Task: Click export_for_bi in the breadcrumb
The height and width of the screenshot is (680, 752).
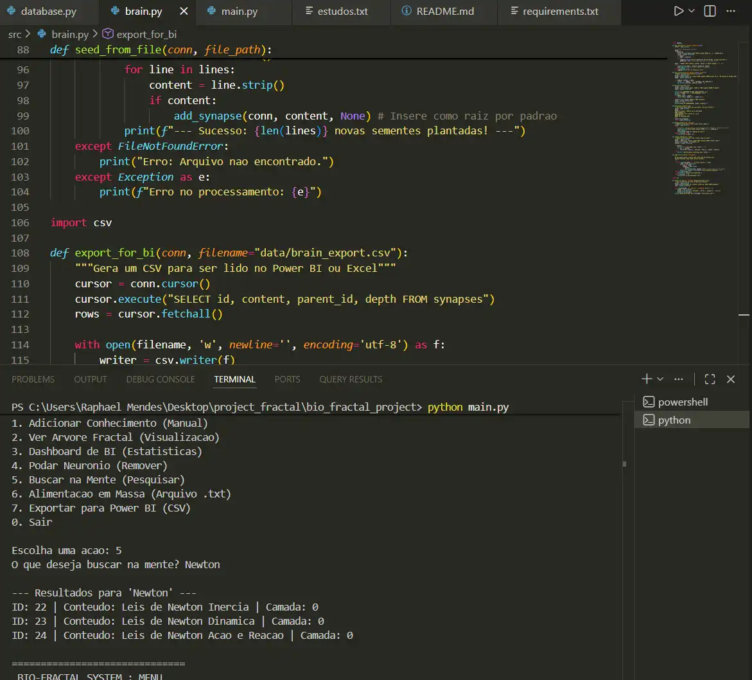Action: point(146,34)
